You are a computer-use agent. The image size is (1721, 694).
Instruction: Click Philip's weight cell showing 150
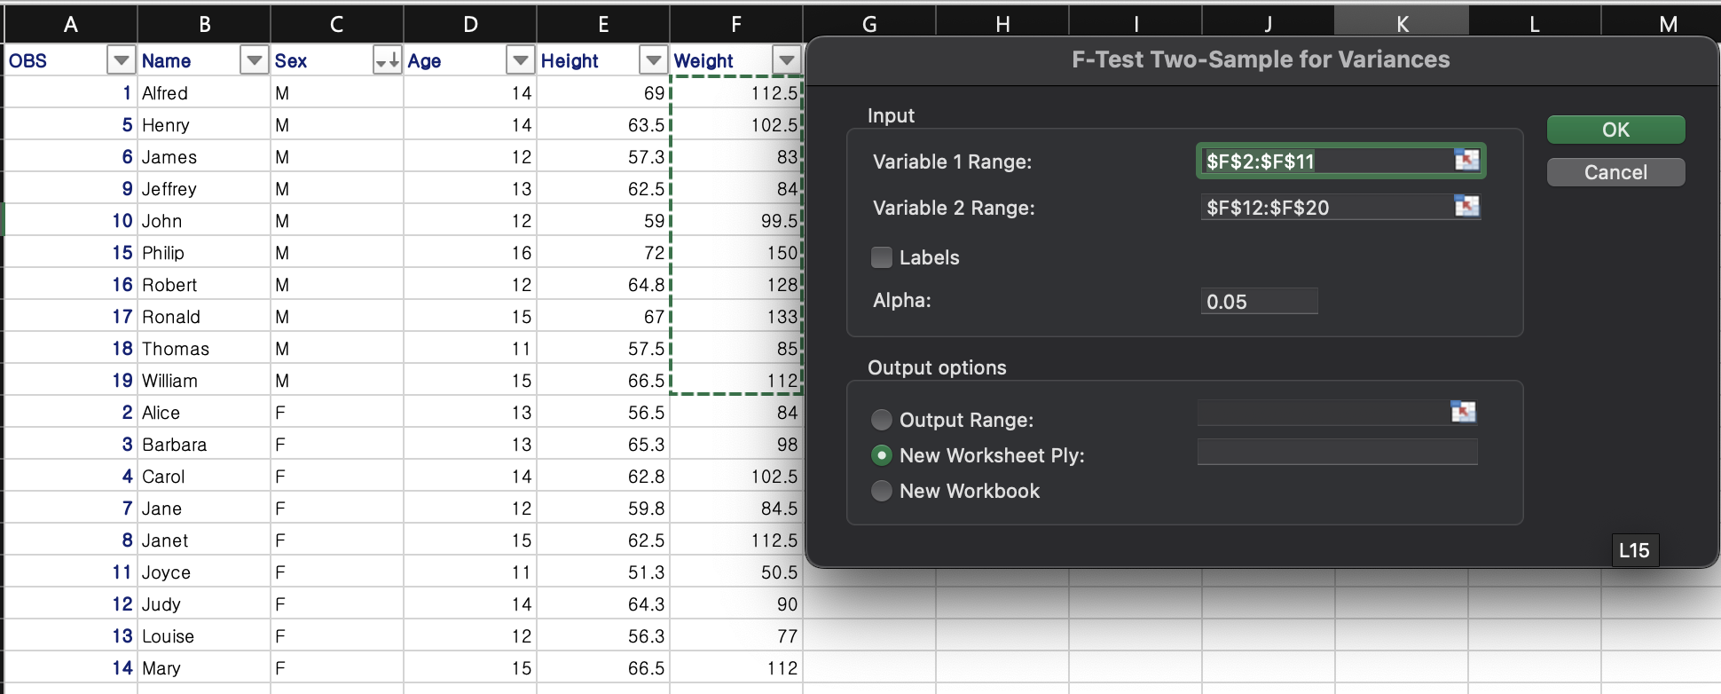point(736,253)
